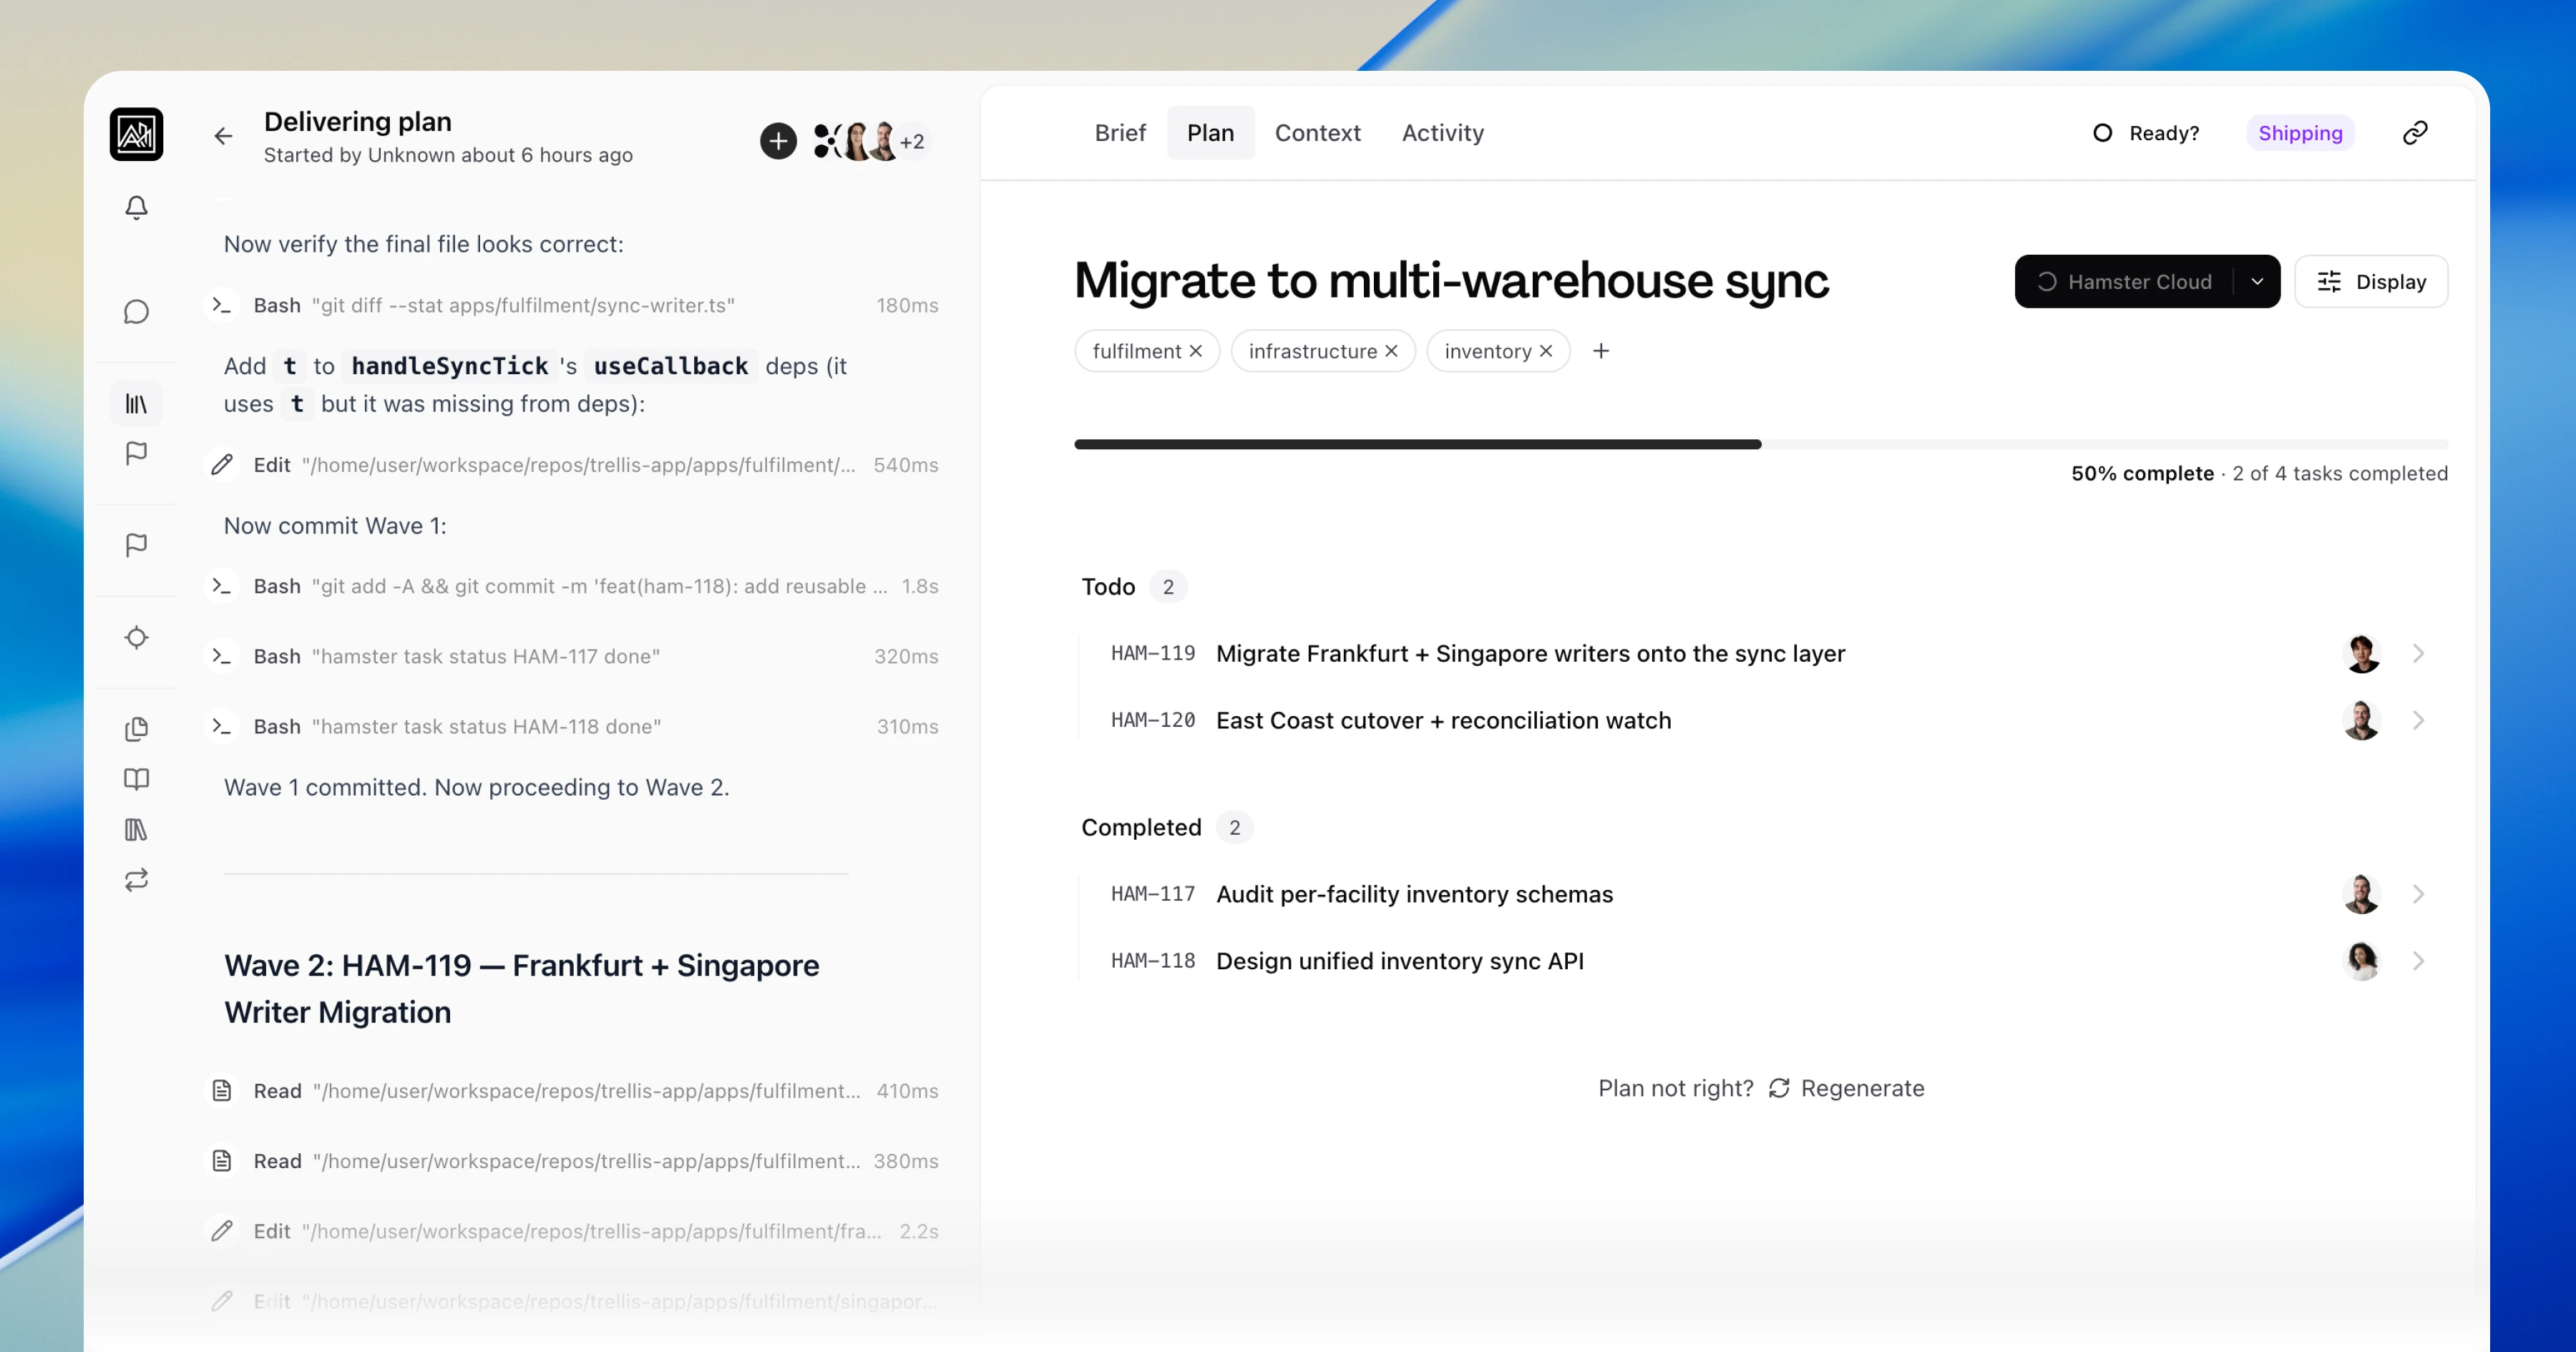Open task Migrate Frankfurt + Singapore writers

(x=1530, y=654)
